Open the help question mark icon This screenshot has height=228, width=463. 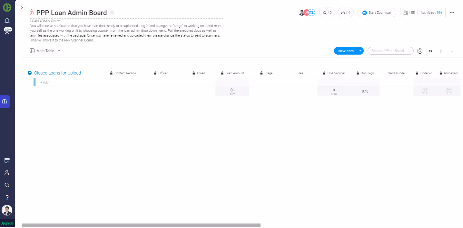coord(7,197)
